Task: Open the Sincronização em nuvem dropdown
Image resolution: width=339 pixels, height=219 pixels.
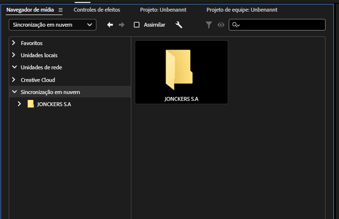Action: tap(53, 25)
